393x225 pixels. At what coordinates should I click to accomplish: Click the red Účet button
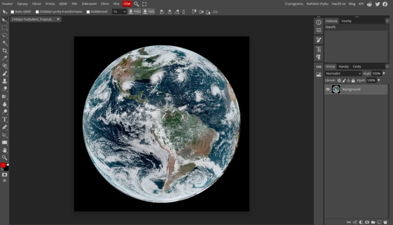coord(127,4)
